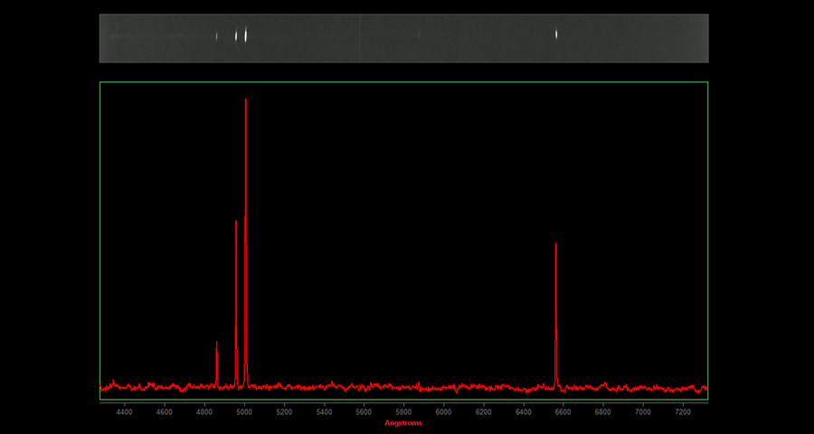Click the 6400 tick label on the axis
Image resolution: width=814 pixels, height=434 pixels.
[x=523, y=411]
